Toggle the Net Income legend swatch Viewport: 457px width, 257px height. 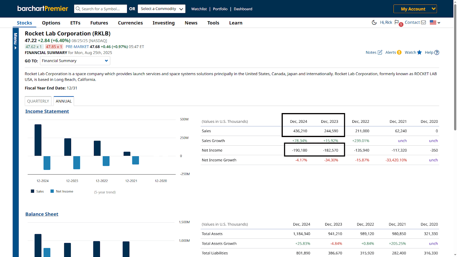click(x=52, y=191)
